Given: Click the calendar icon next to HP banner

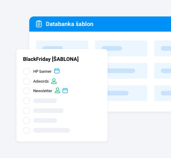Looking at the screenshot, I should point(57,71).
